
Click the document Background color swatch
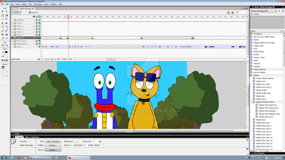pyautogui.click(x=76, y=141)
